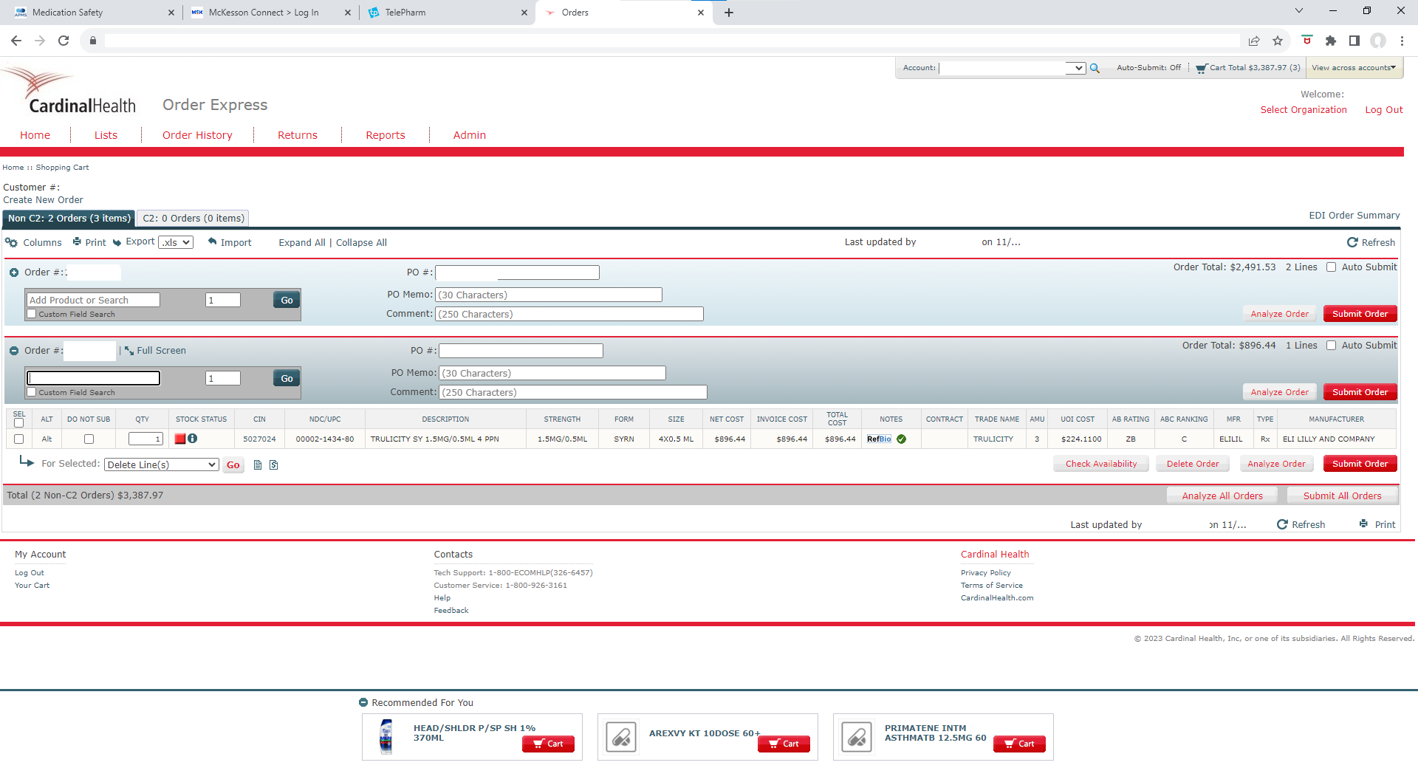Check Do Not Sub for Trulicity
The height and width of the screenshot is (768, 1418).
89,439
